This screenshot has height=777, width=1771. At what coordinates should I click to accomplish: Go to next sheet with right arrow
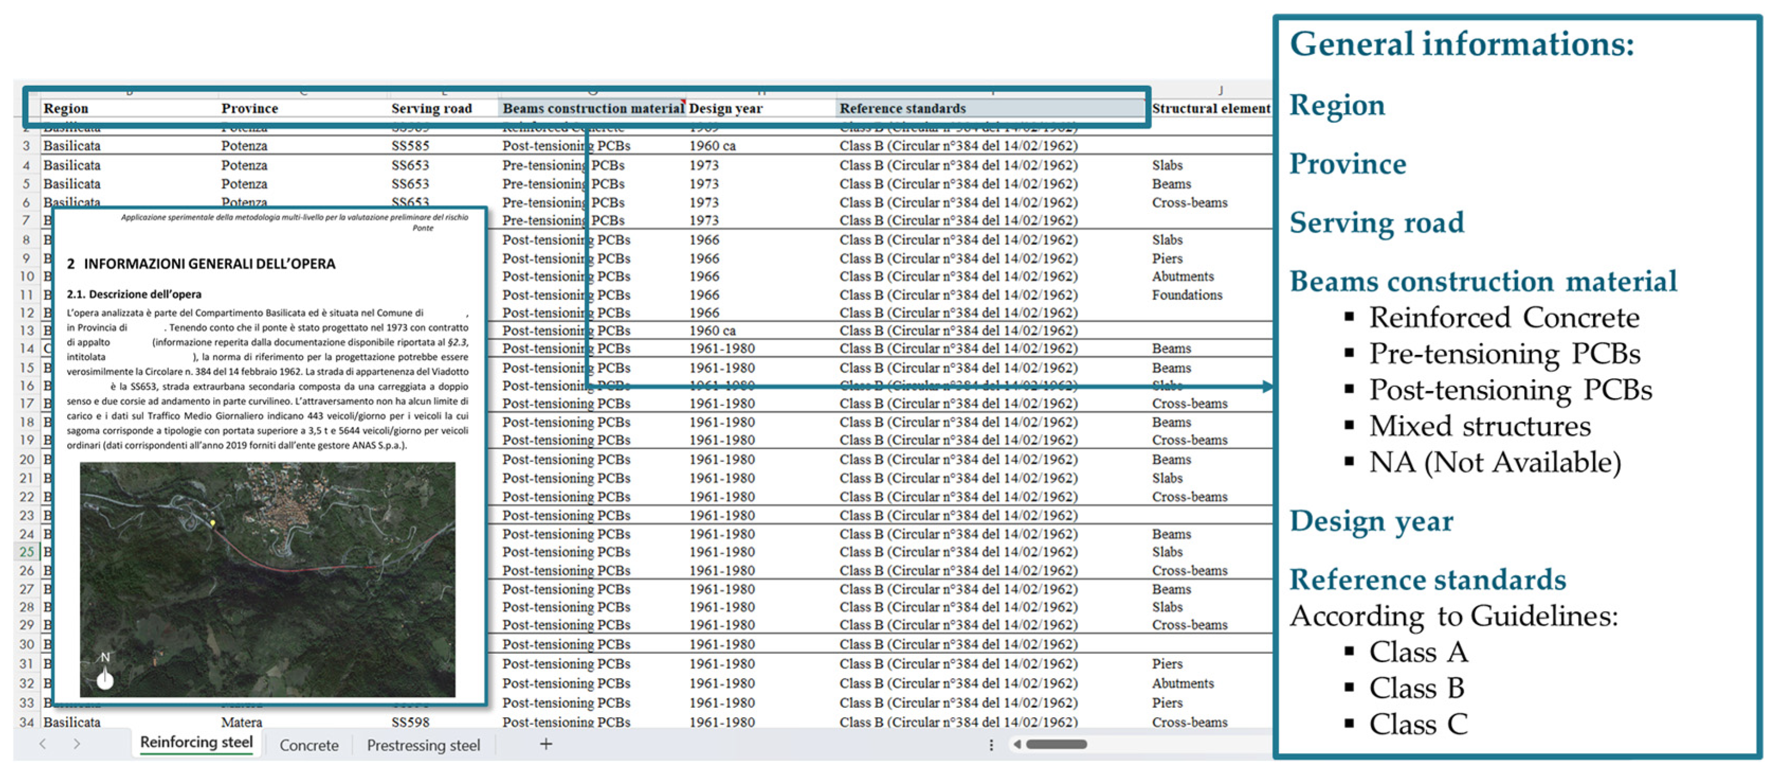click(76, 743)
